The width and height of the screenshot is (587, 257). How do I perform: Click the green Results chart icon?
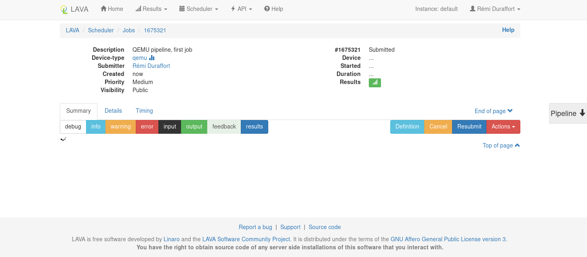click(375, 82)
